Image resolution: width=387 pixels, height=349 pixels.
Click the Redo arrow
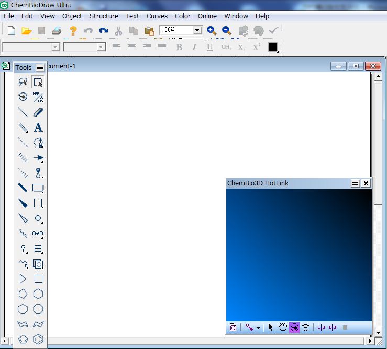pos(103,30)
